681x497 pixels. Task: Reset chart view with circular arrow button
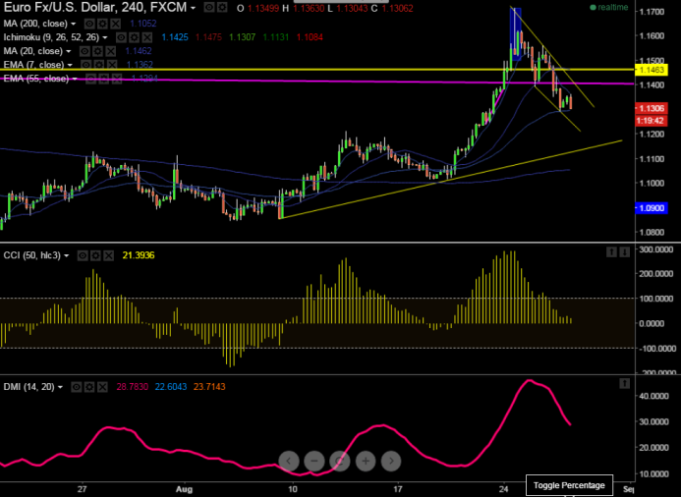[x=340, y=461]
